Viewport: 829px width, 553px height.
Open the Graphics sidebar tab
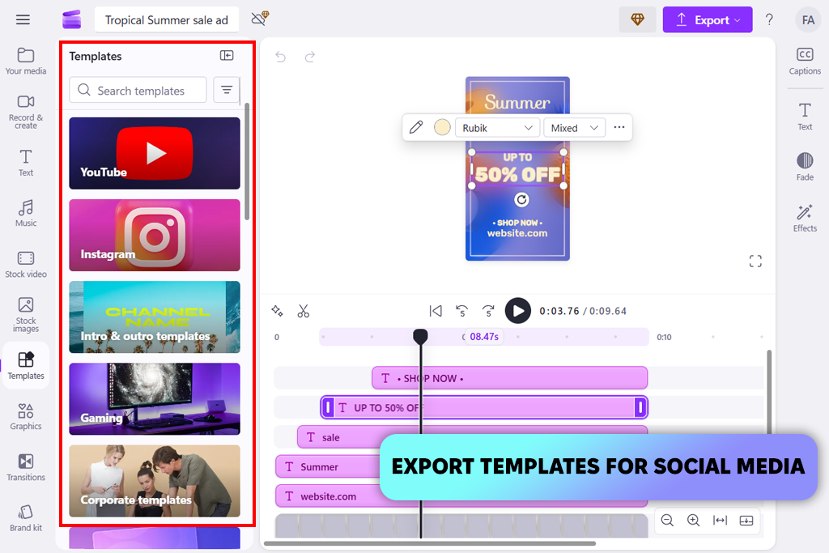[x=25, y=417]
